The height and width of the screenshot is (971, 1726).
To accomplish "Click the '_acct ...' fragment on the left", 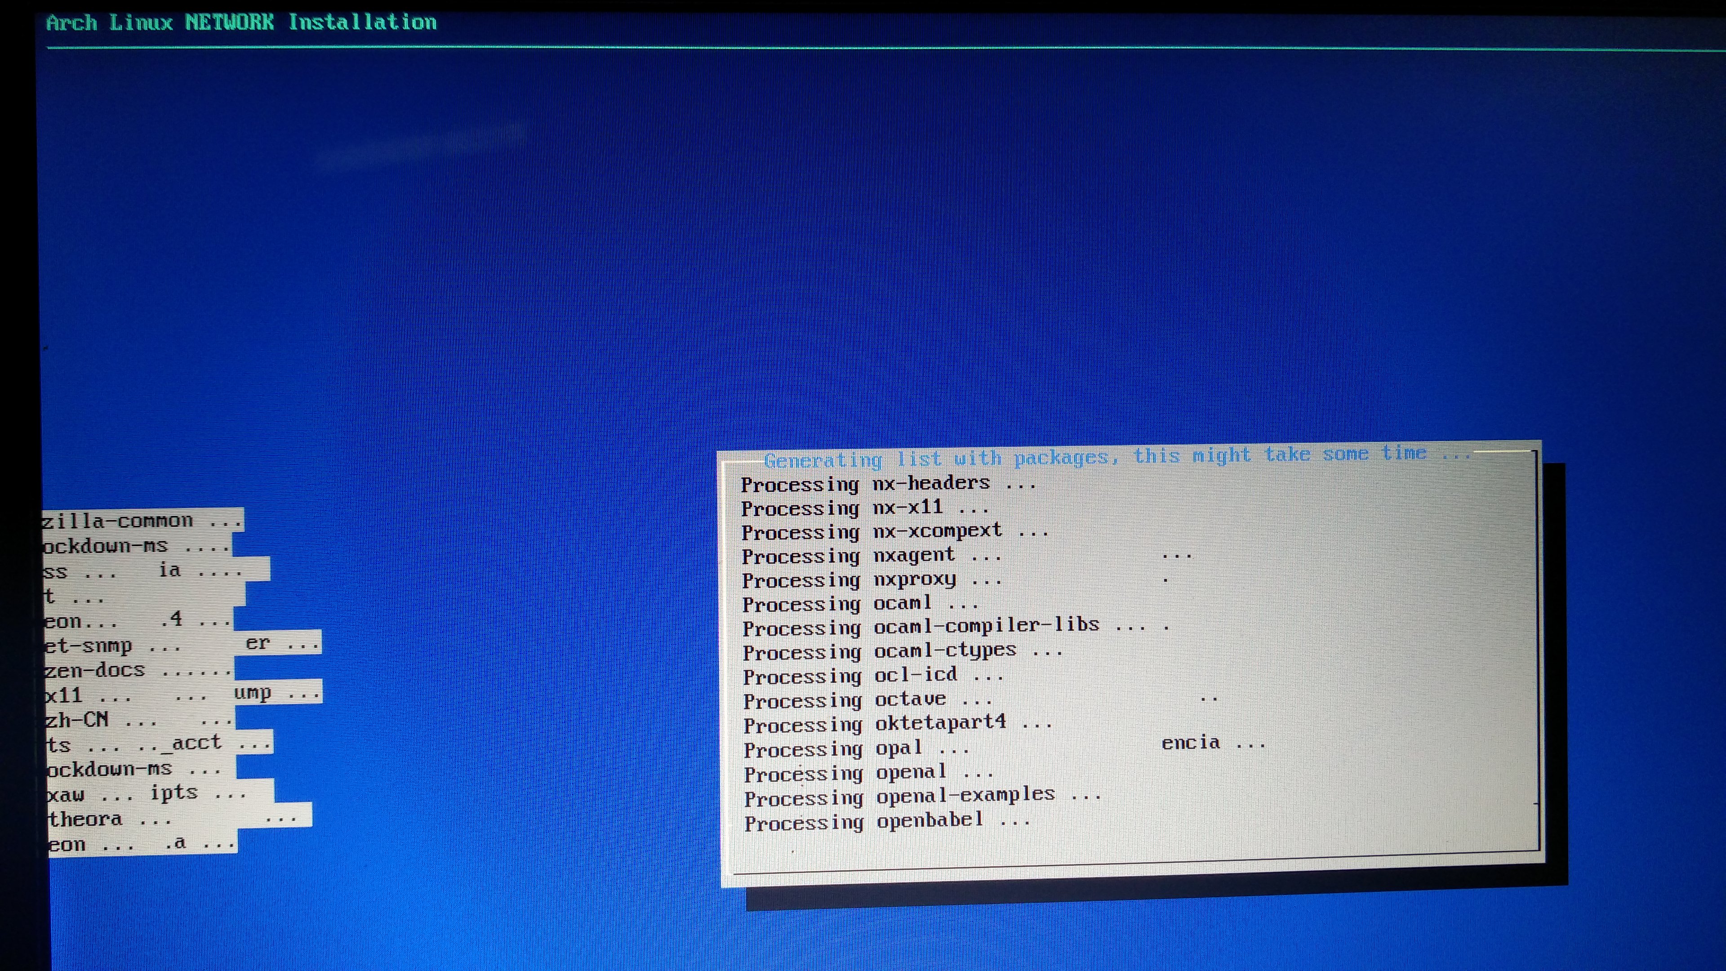I will point(216,743).
